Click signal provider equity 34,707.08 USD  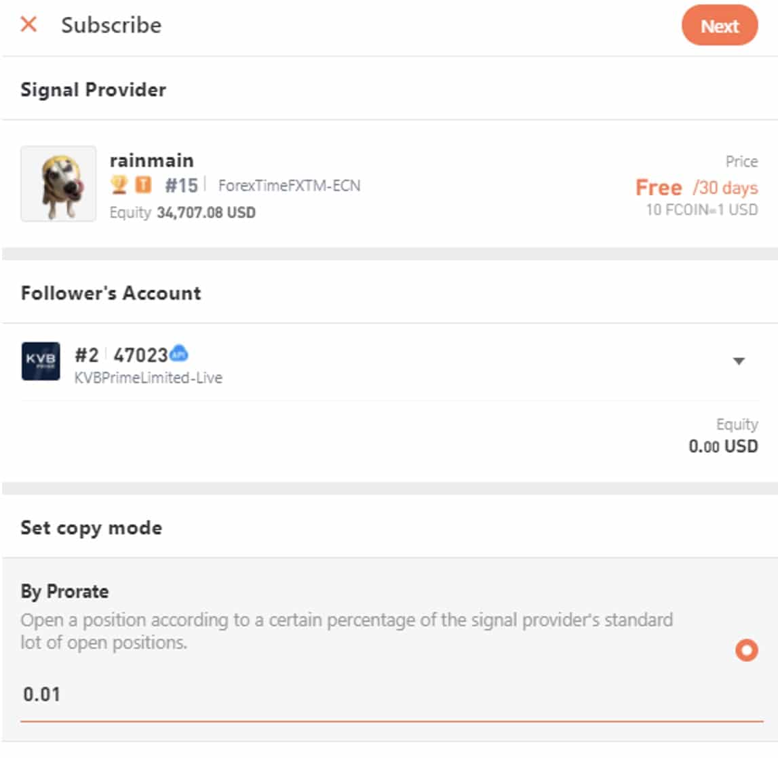[x=206, y=212]
